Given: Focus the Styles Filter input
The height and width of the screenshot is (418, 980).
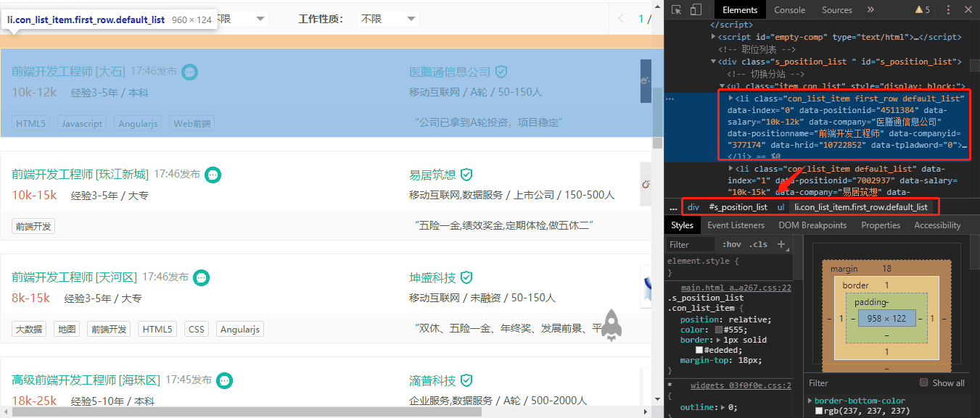Looking at the screenshot, I should [692, 245].
